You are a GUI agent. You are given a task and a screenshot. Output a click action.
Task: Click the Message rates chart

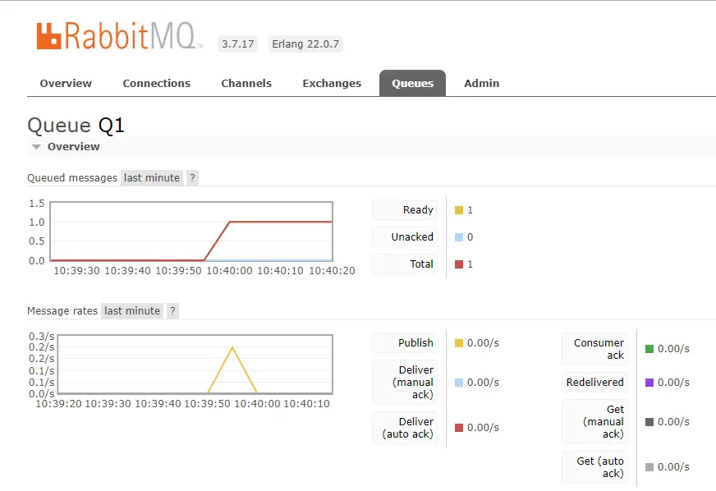click(x=195, y=364)
